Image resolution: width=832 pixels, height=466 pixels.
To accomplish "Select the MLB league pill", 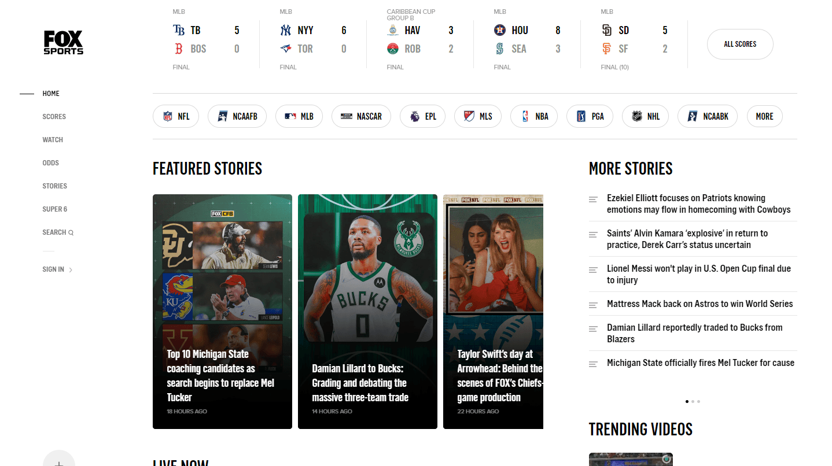I will click(x=299, y=116).
